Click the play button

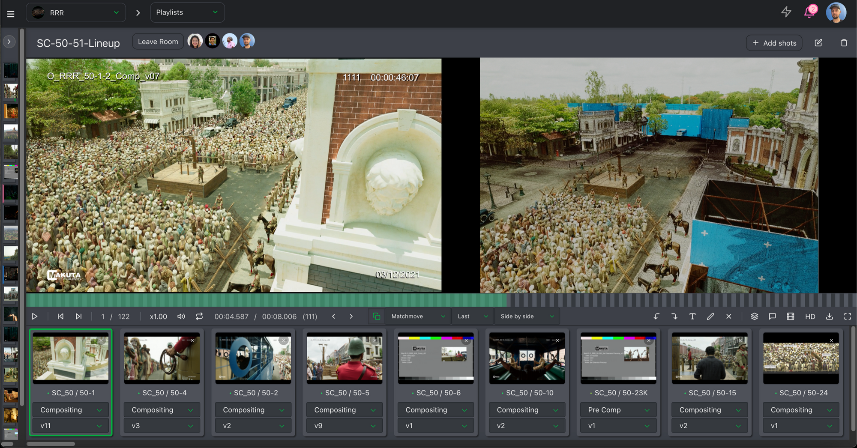(35, 317)
